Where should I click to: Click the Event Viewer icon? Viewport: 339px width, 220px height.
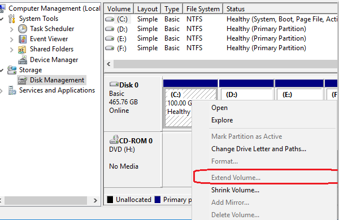[x=23, y=39]
